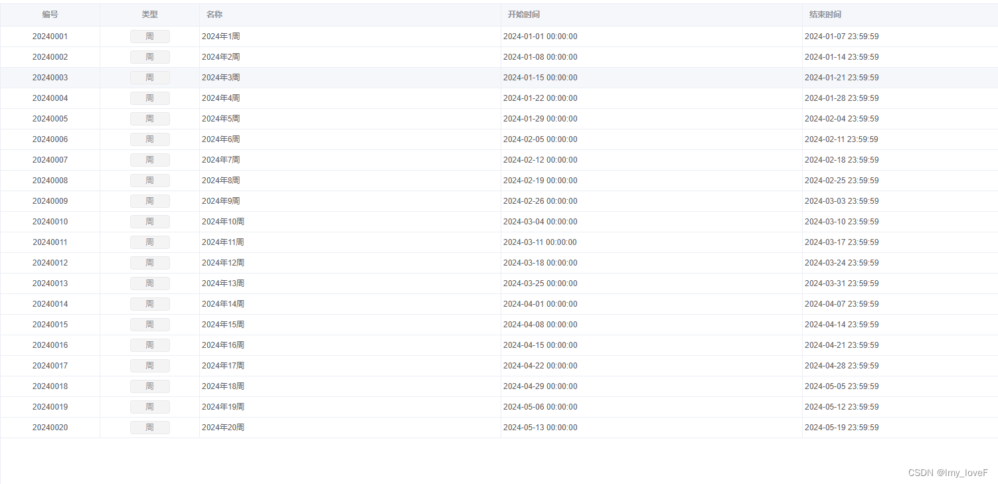Click the name 2024年17周
998x484 pixels.
223,366
